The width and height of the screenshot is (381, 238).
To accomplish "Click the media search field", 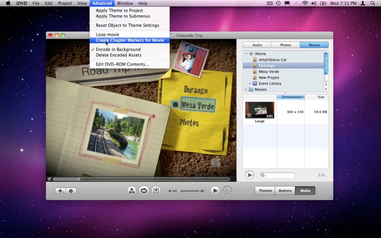I will (277, 175).
